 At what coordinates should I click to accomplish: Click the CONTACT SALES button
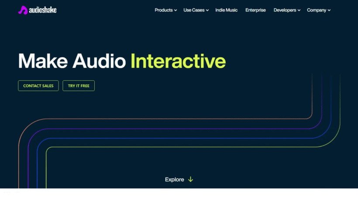[x=38, y=86]
